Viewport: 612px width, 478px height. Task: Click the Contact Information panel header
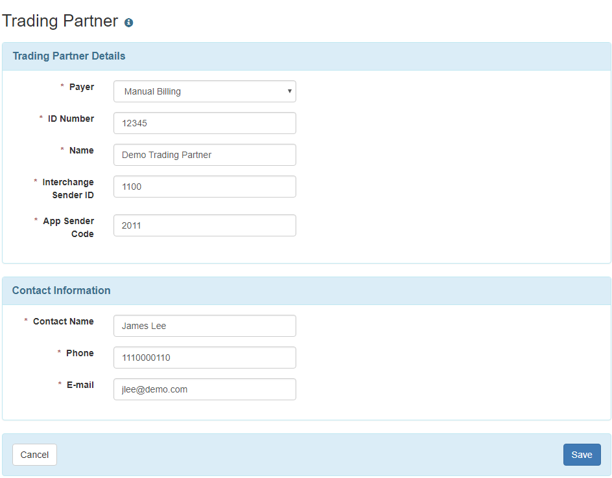[62, 290]
